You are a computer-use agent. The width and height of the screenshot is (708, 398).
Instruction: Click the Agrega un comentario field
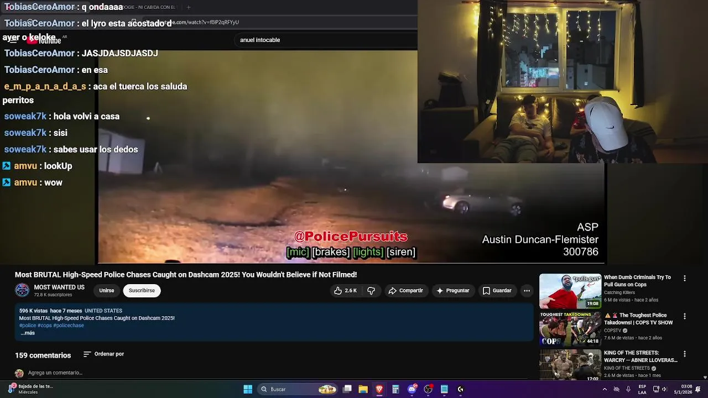tap(55, 373)
